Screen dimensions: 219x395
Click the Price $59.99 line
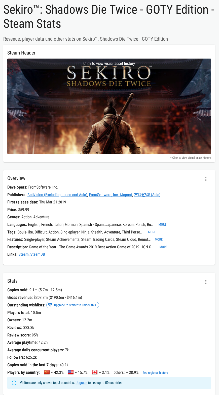pos(19,210)
